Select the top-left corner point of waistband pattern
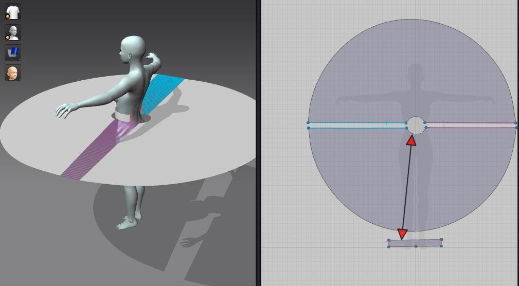519x286 pixels. pyautogui.click(x=389, y=240)
